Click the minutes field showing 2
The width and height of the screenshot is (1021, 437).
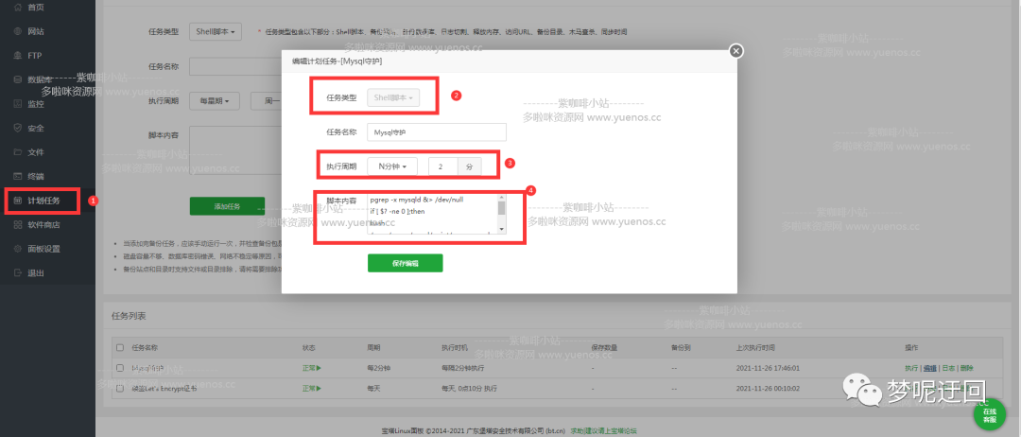tap(442, 166)
